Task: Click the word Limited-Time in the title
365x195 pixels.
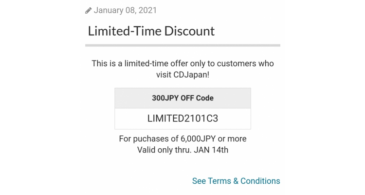Action: click(x=125, y=31)
